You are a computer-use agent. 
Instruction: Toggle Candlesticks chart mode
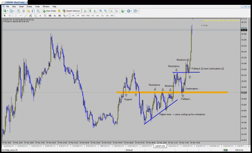tap(90, 11)
